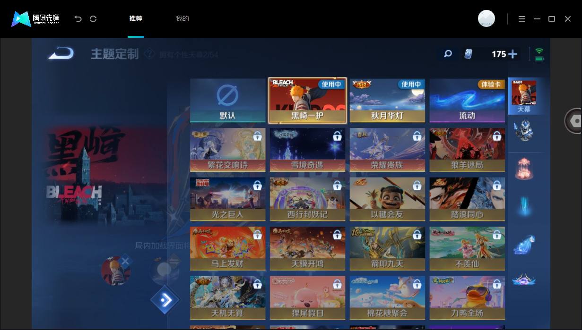Click the help question mark icon
This screenshot has height=330, width=582.
tap(149, 53)
